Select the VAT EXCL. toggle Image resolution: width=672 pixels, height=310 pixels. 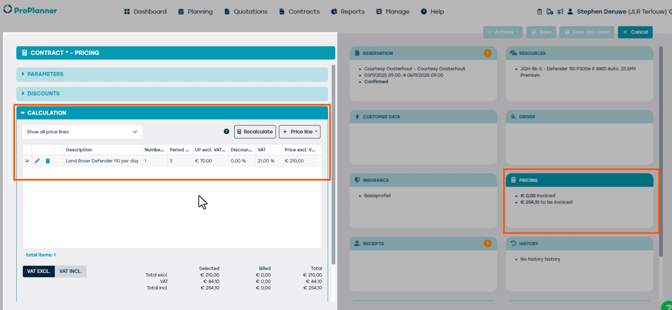[x=39, y=271]
